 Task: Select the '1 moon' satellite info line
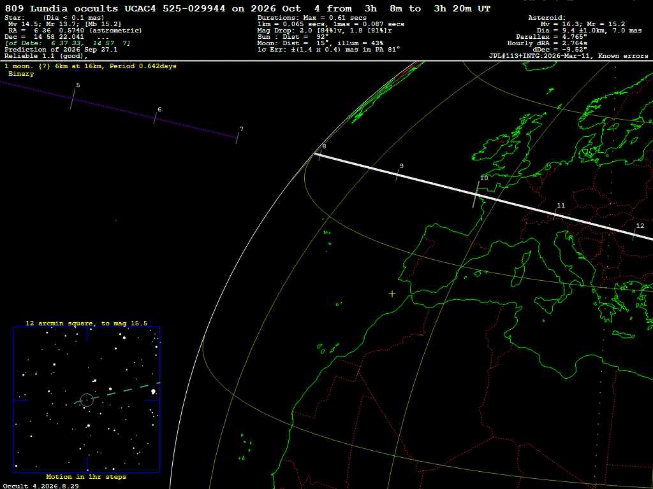pos(91,66)
